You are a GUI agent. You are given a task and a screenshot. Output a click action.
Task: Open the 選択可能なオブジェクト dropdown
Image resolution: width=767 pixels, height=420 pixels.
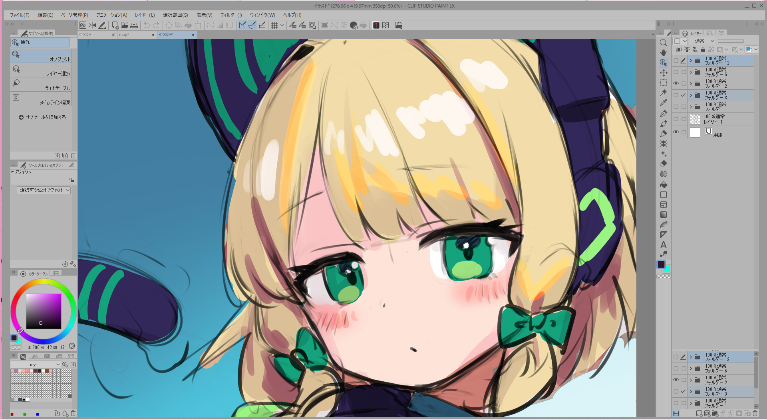tap(44, 190)
